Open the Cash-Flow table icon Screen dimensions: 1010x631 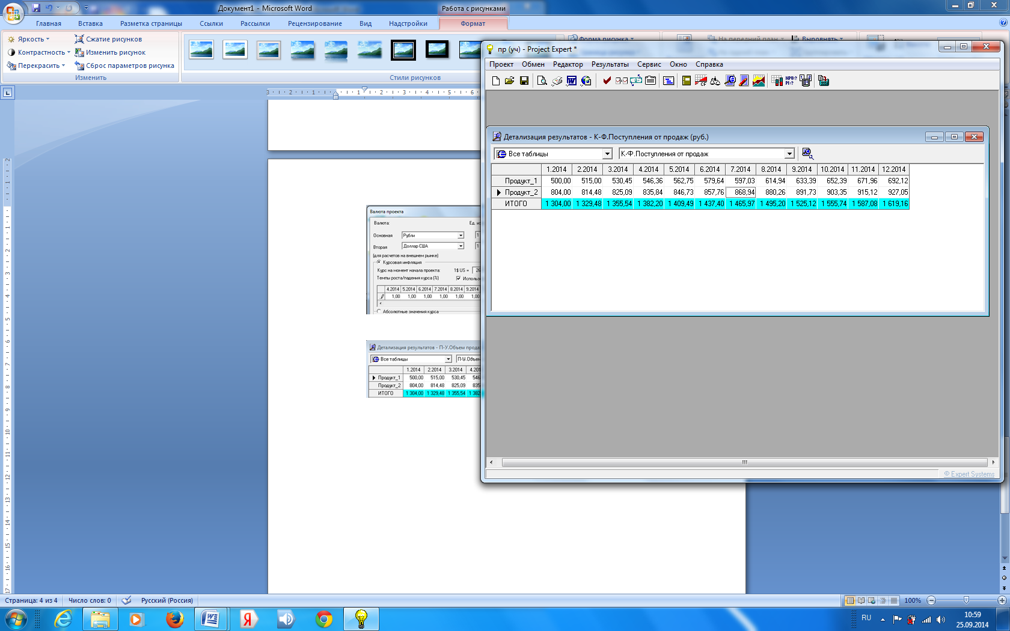[701, 81]
